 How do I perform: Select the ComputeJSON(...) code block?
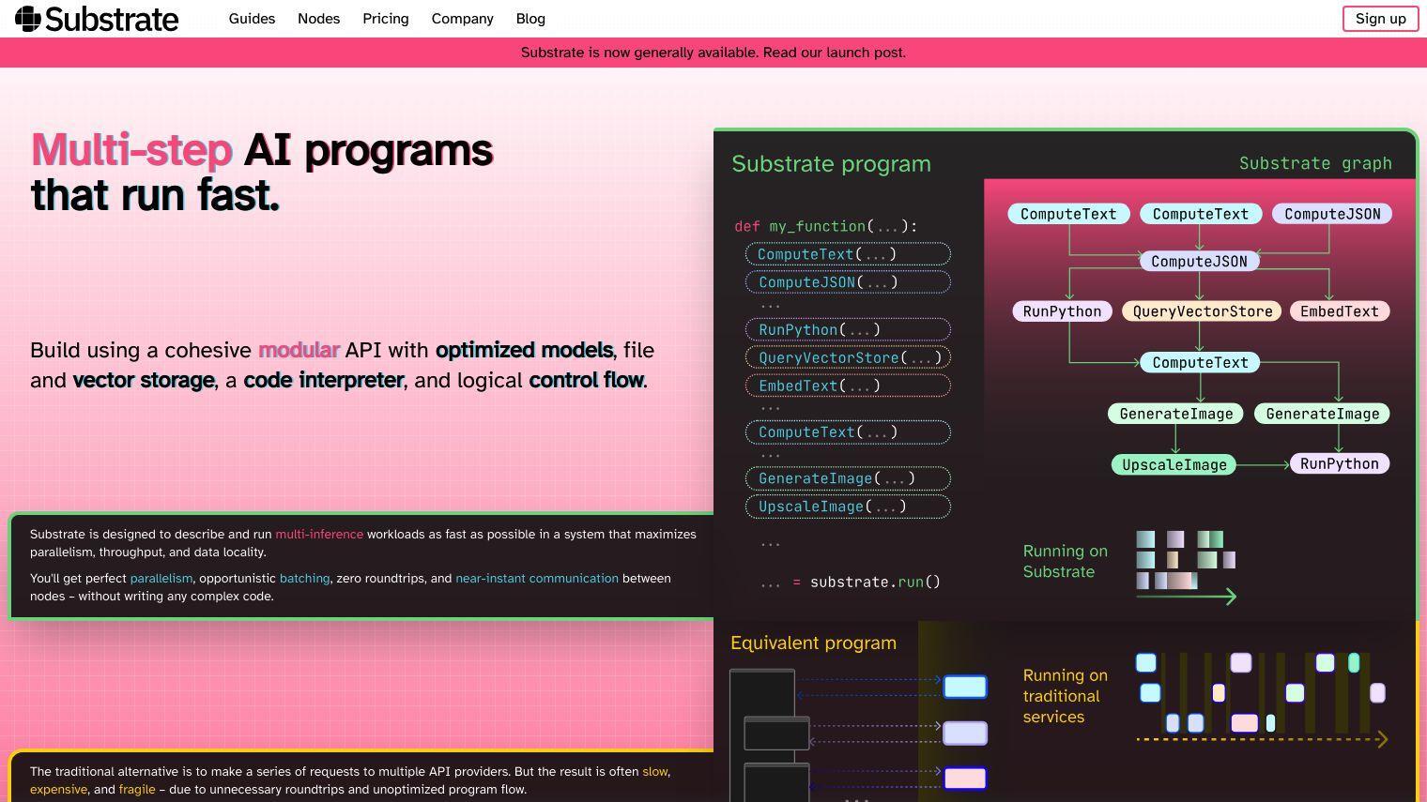[848, 282]
